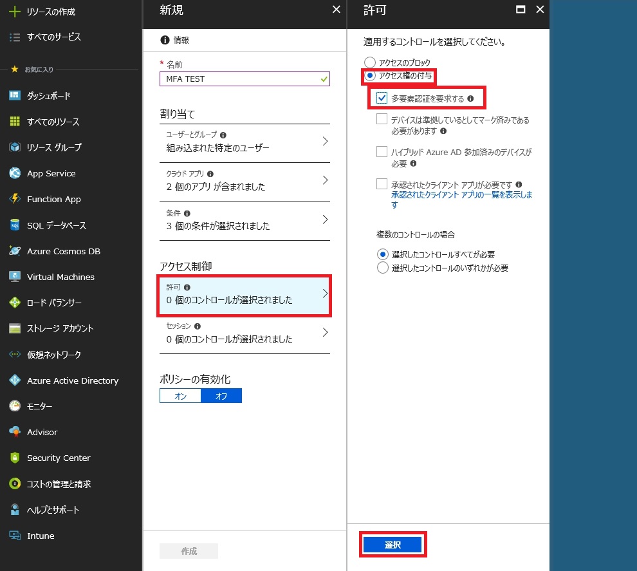The height and width of the screenshot is (571, 637).
Task: Click the Intune icon
Action: [15, 535]
